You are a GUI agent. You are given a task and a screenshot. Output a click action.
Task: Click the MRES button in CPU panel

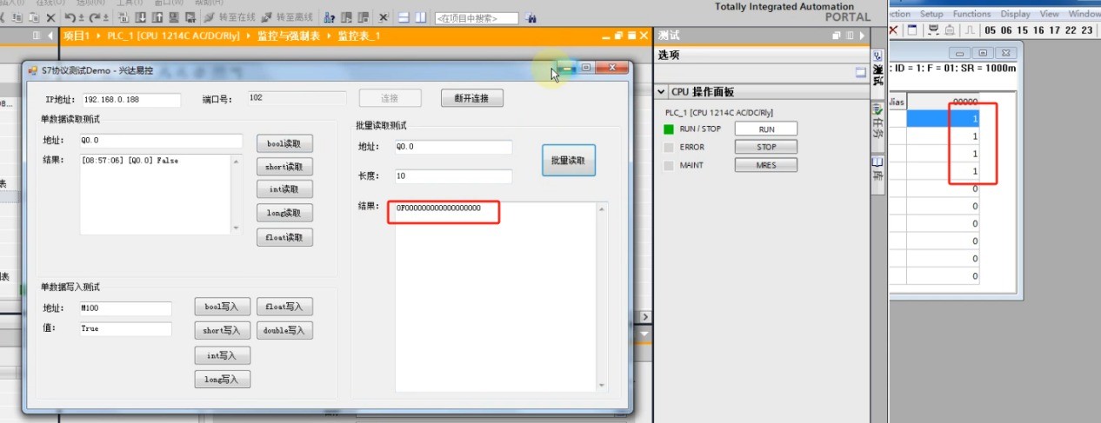765,165
